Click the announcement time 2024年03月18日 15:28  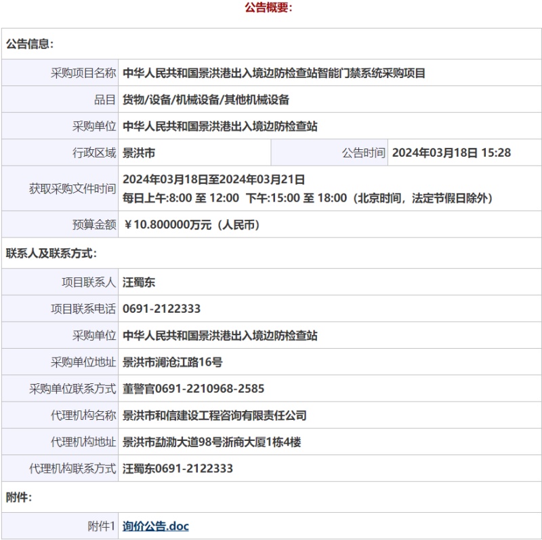click(451, 153)
